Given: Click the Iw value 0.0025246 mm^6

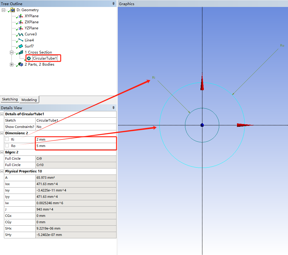Looking at the screenshot, I should point(76,203).
